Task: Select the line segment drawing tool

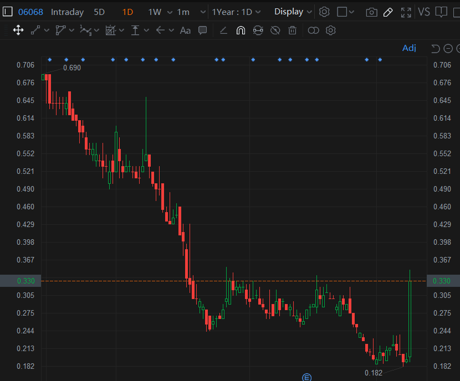Action: (x=35, y=30)
